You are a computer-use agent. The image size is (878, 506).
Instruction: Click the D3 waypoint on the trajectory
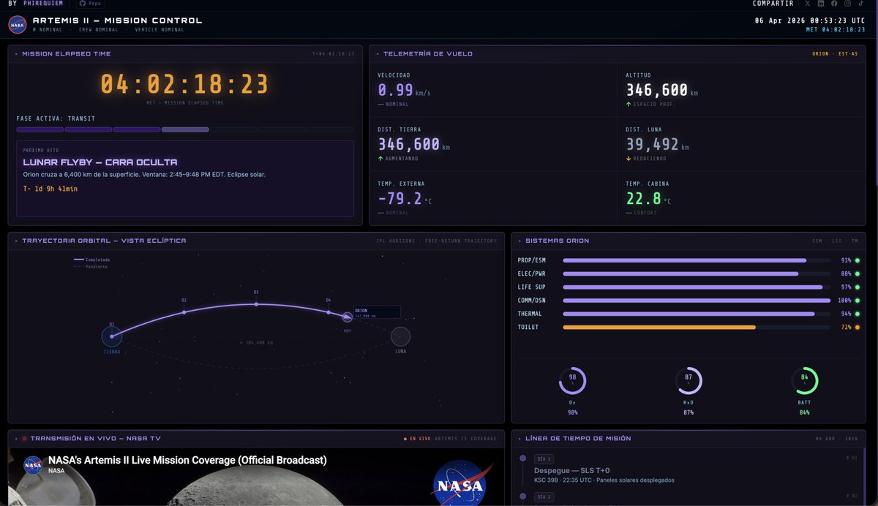pyautogui.click(x=256, y=304)
